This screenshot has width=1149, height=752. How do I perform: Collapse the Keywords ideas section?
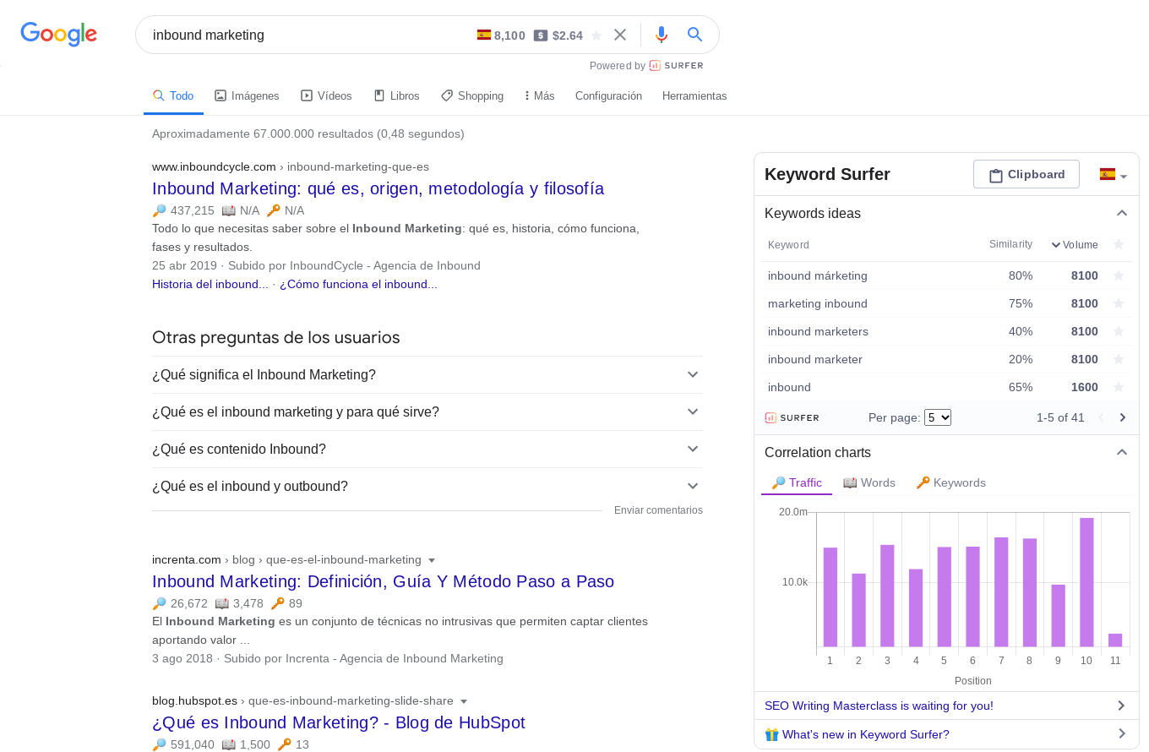tap(1122, 213)
